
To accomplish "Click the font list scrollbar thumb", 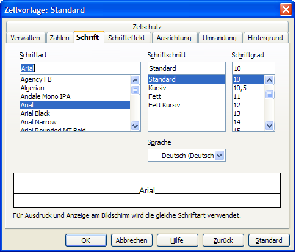I will click(x=135, y=90).
